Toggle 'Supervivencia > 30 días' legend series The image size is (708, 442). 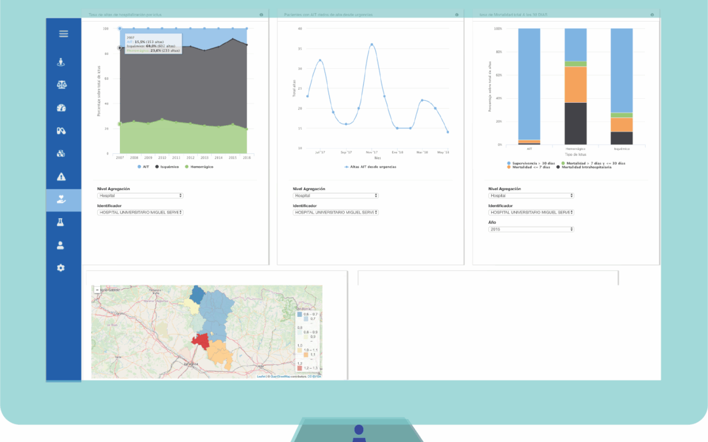pyautogui.click(x=532, y=163)
